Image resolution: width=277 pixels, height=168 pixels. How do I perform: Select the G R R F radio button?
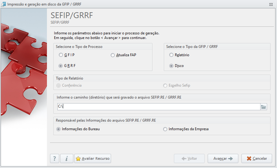[67, 66]
